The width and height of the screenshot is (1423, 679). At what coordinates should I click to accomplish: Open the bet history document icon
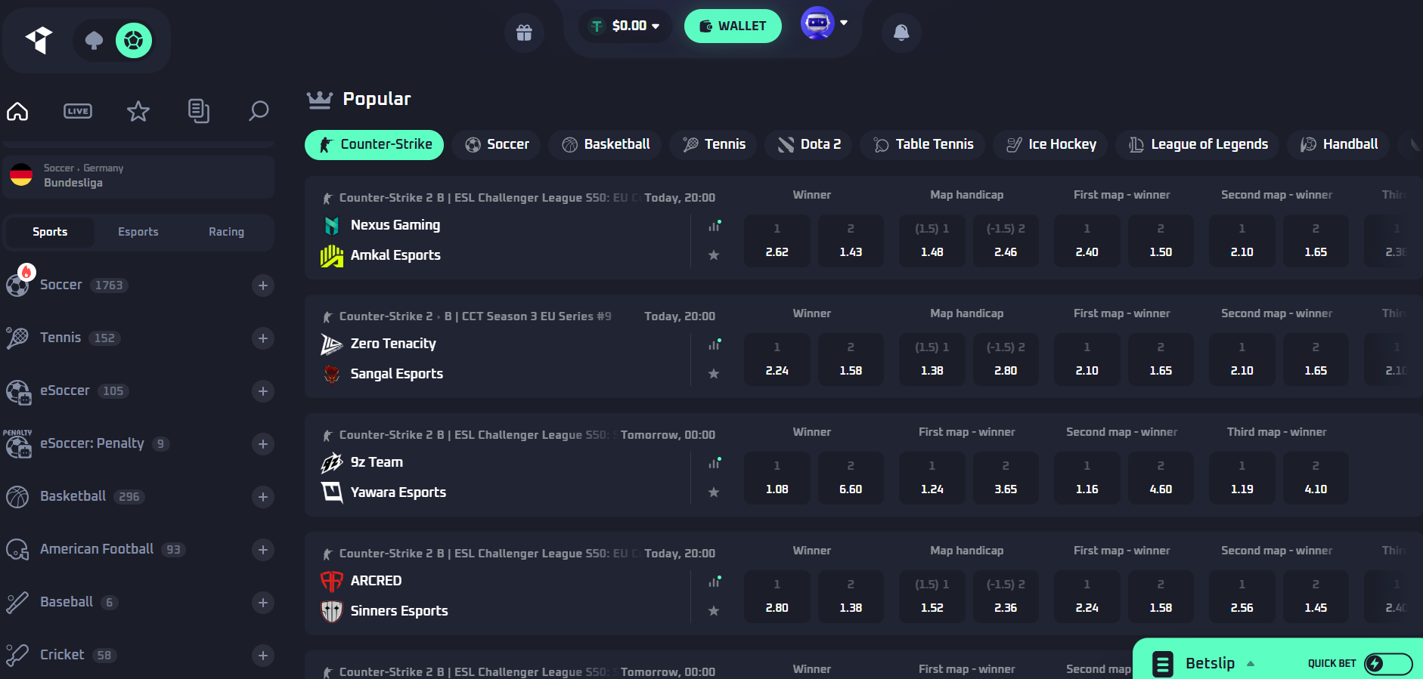tap(198, 112)
